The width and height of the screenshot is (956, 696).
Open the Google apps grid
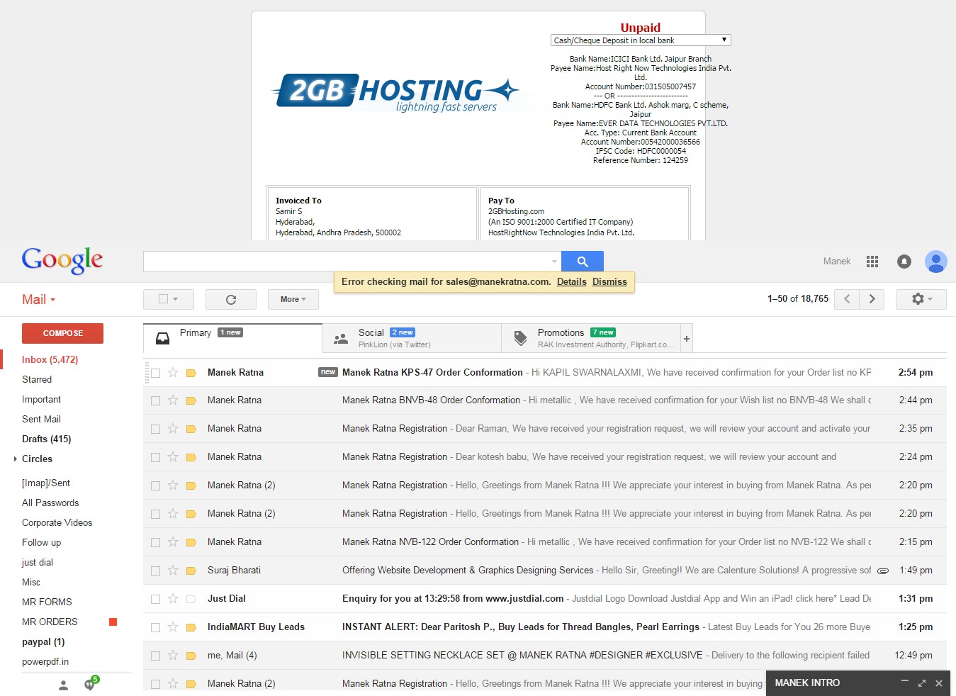tap(872, 262)
